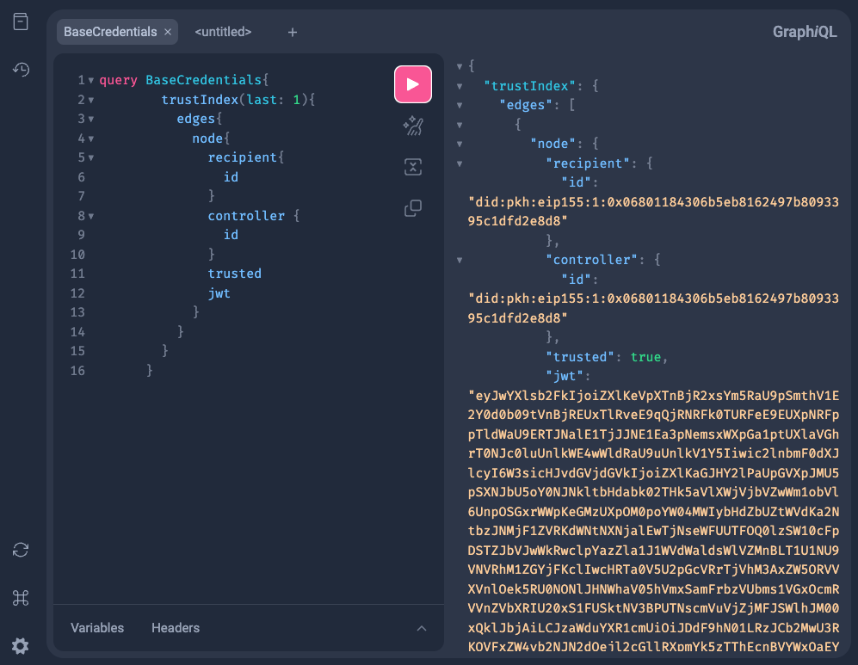858x665 pixels.
Task: Click the merge fragments icon
Action: pyautogui.click(x=412, y=167)
